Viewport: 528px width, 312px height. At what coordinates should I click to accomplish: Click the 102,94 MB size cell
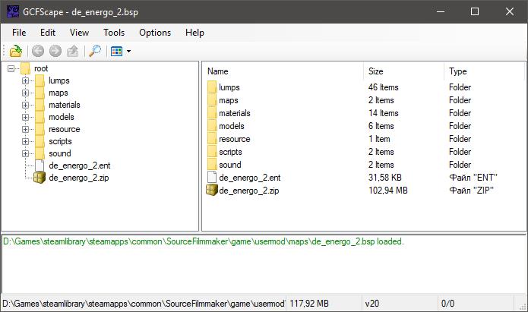click(x=388, y=191)
